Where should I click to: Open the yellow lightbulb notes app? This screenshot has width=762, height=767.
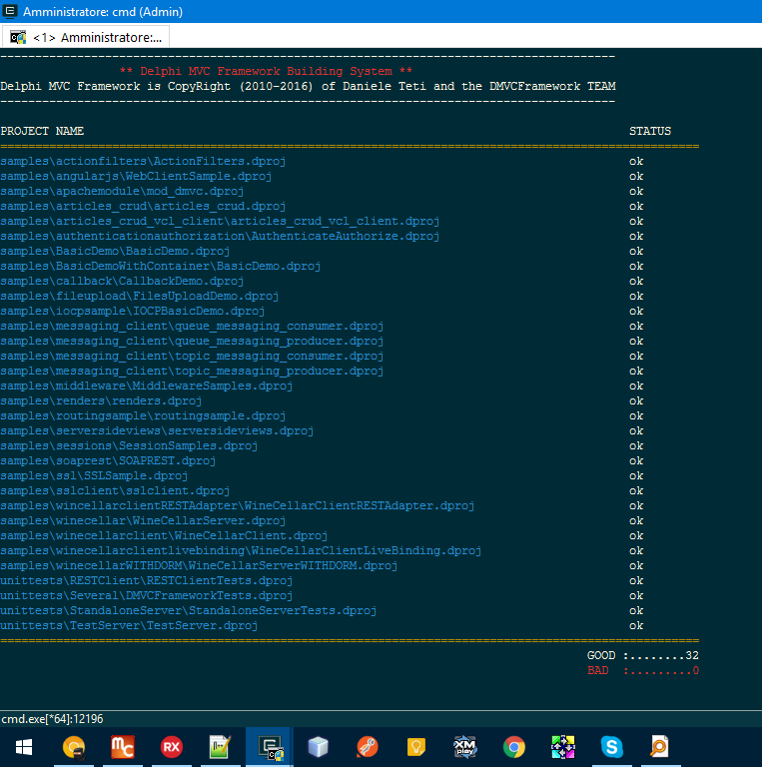pos(415,747)
